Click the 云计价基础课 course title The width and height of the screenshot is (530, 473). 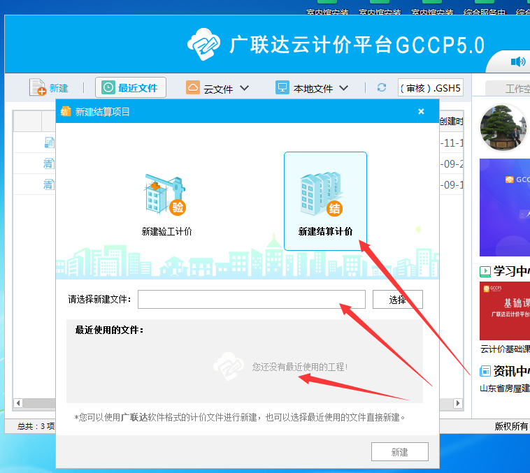coord(505,349)
